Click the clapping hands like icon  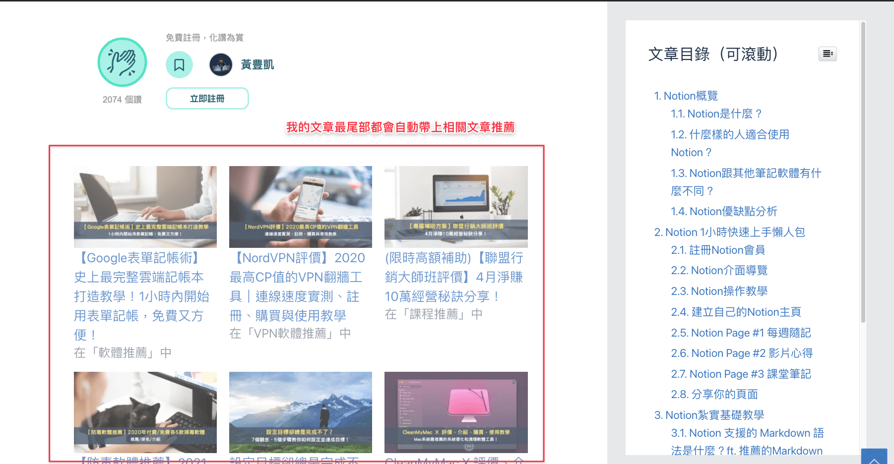point(122,62)
